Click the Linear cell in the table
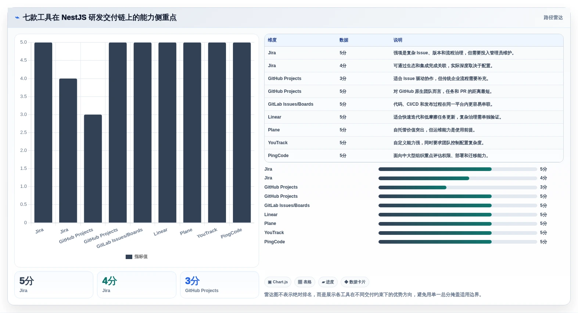The width and height of the screenshot is (578, 313). tap(274, 117)
